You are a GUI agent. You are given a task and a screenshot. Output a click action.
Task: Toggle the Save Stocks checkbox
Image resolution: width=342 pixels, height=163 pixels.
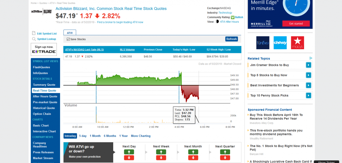(68, 39)
